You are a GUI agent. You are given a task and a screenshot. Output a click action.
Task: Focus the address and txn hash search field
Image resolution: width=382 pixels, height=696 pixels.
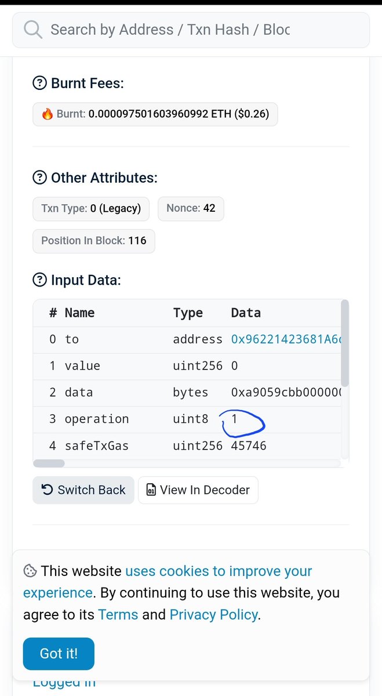pyautogui.click(x=191, y=30)
